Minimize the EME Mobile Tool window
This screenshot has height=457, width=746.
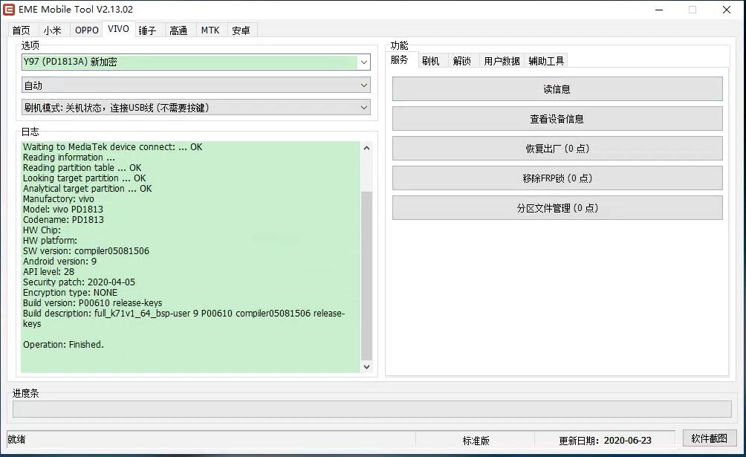pyautogui.click(x=659, y=10)
